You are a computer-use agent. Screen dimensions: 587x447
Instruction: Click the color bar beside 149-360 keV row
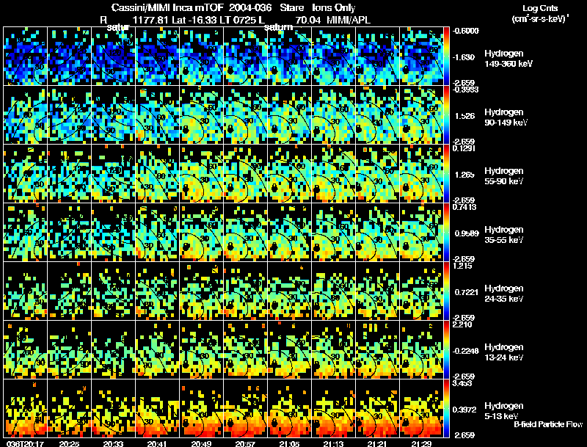pos(446,57)
